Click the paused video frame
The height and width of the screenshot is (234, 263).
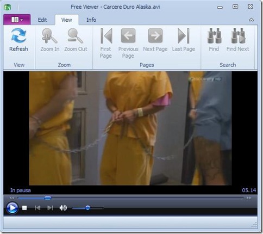pos(130,128)
